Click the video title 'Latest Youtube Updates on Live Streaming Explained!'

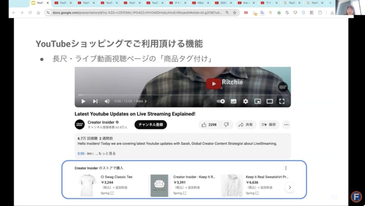coord(135,114)
